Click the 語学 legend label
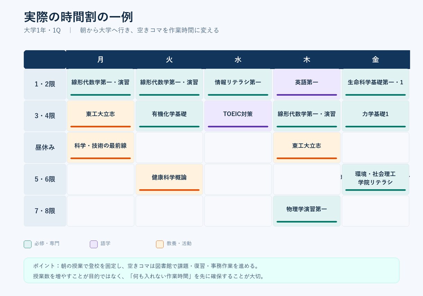The image size is (423, 296). point(105,244)
